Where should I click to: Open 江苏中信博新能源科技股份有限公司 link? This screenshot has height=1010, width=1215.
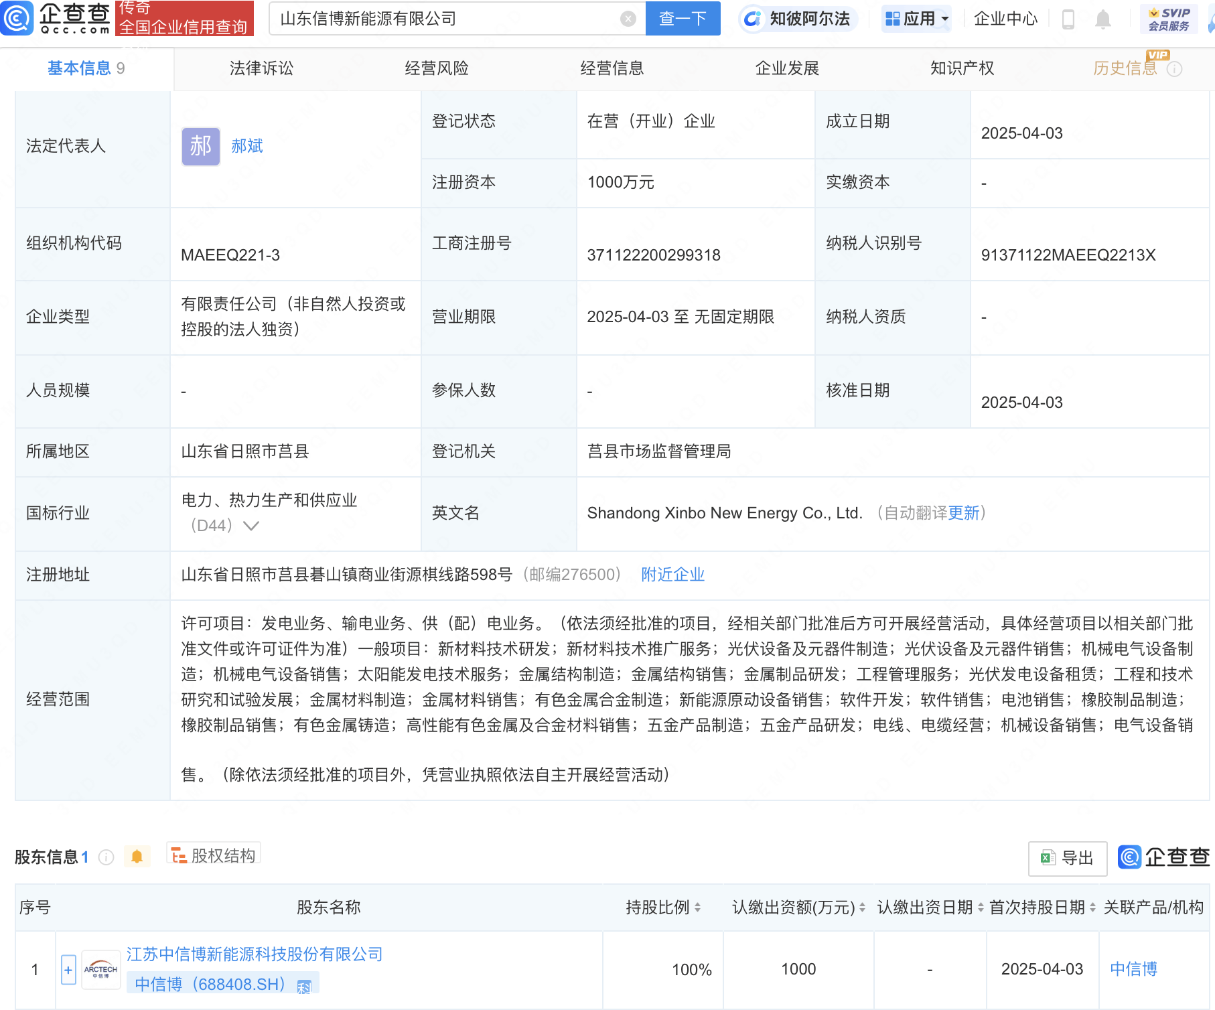tap(255, 954)
